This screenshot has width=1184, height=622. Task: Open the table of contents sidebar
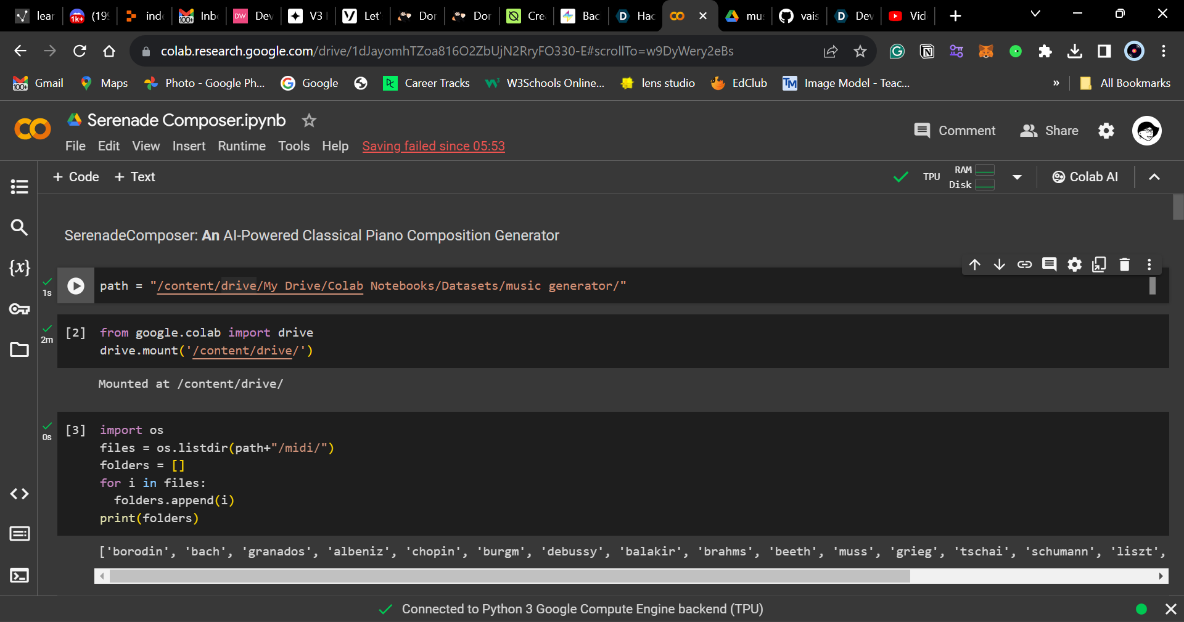(19, 186)
